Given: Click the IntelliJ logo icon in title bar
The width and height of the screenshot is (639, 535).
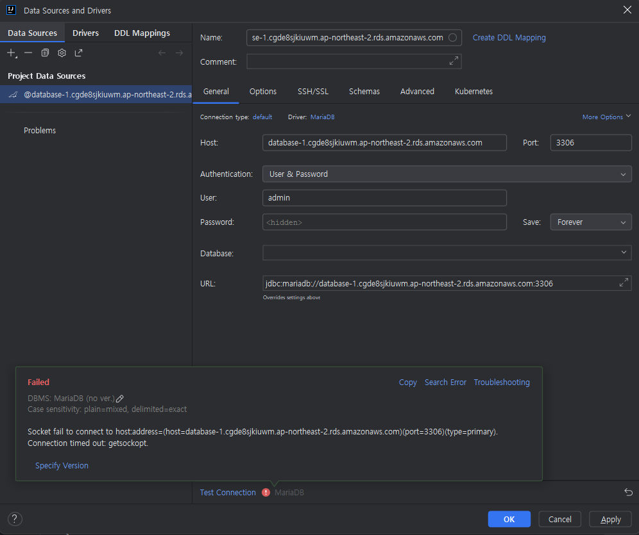Looking at the screenshot, I should pos(12,10).
